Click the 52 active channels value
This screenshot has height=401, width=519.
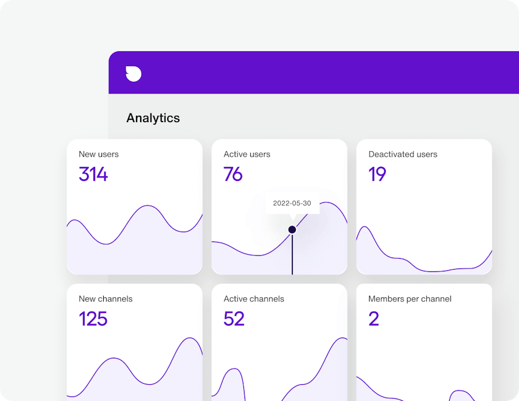(x=234, y=319)
